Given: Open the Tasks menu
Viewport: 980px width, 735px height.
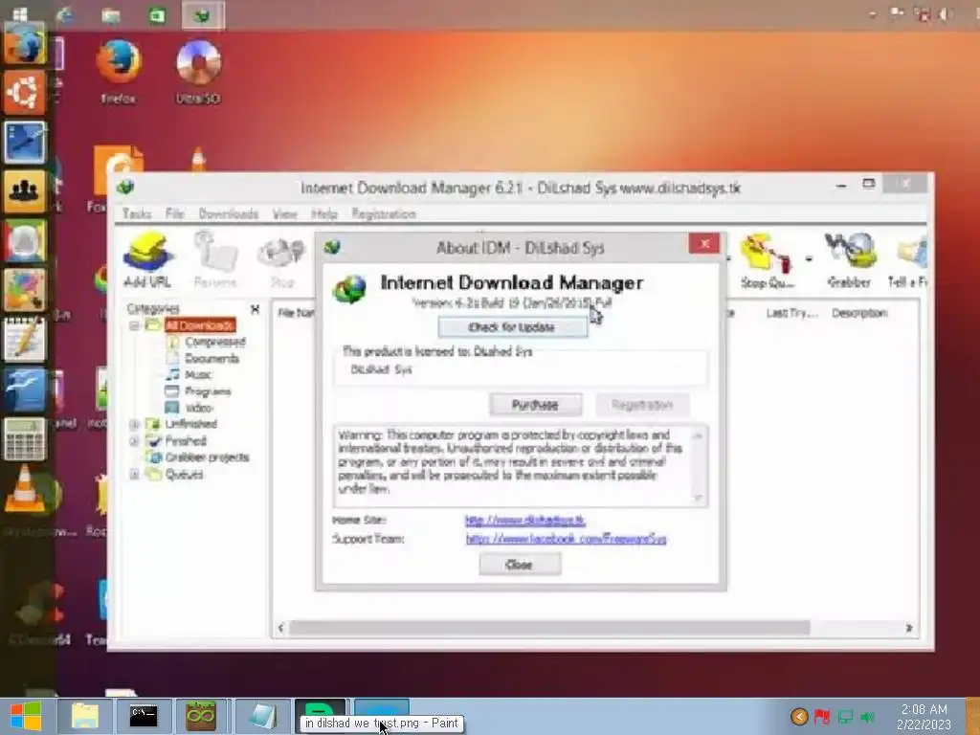Looking at the screenshot, I should pos(136,213).
